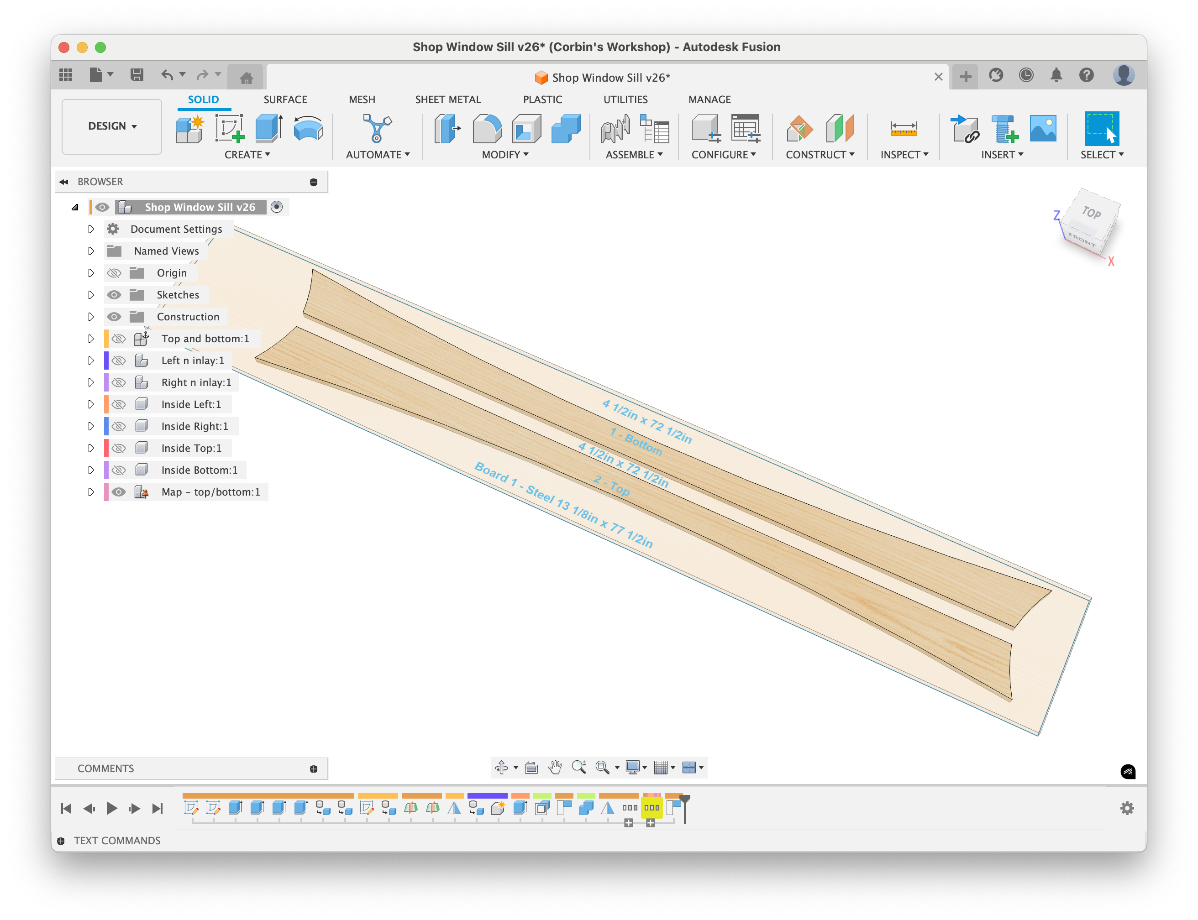Jump to timeline end

click(x=157, y=808)
